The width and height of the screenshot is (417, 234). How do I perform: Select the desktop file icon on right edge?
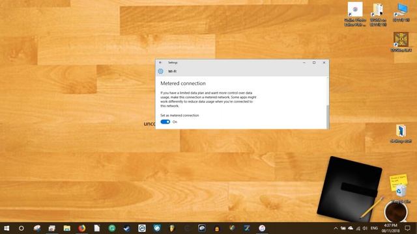coord(401,133)
